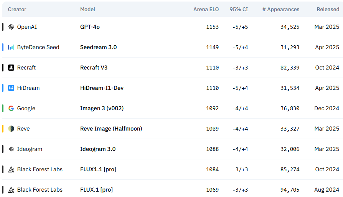Click the Black Forest Labs logo beside FLUX.1 [pro]
Viewport: 343px width, 197px height.
coord(11,190)
